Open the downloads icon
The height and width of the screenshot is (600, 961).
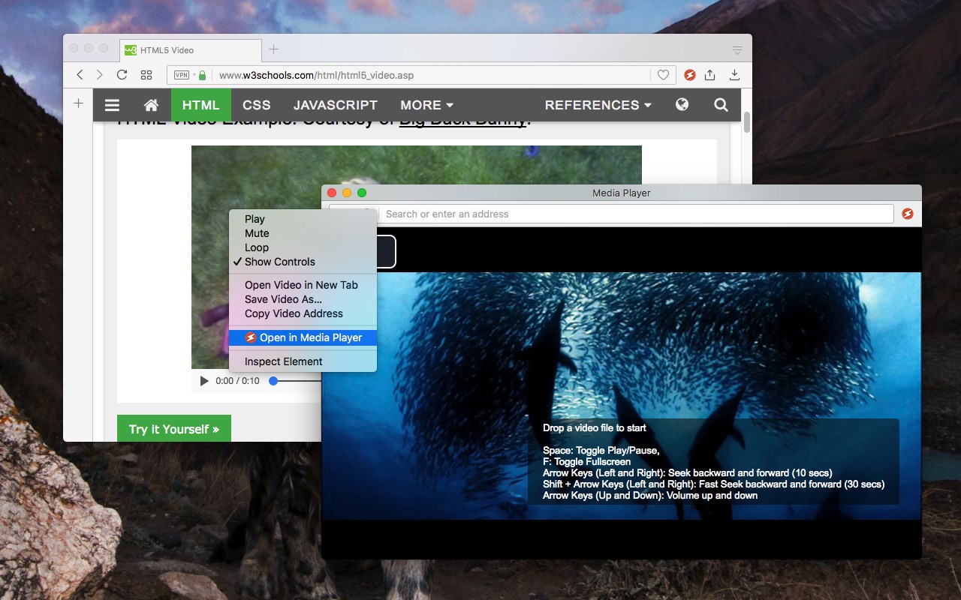pos(734,75)
